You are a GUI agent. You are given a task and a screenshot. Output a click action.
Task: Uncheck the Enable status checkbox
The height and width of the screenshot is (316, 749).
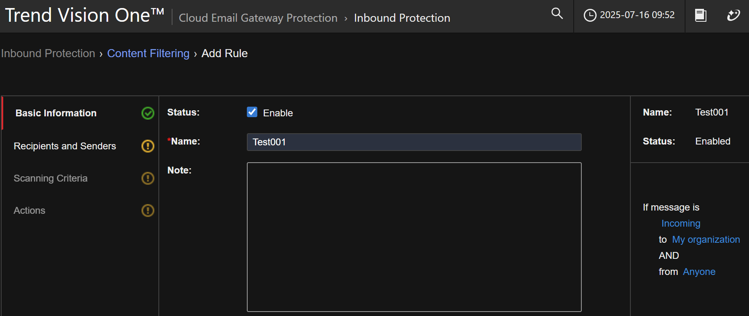click(x=252, y=112)
